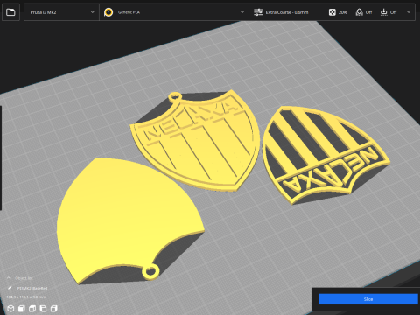
Task: Open file with the folder icon
Action: point(10,12)
